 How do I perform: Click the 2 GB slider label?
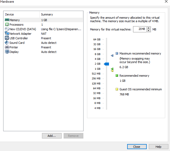coord(97,64)
